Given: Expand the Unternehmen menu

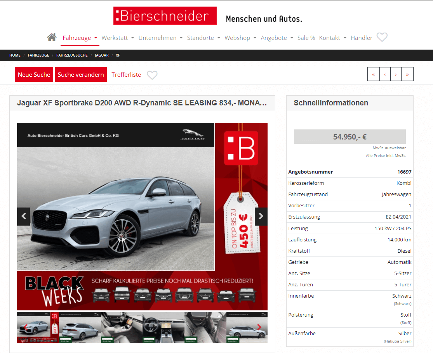Looking at the screenshot, I should tap(160, 38).
